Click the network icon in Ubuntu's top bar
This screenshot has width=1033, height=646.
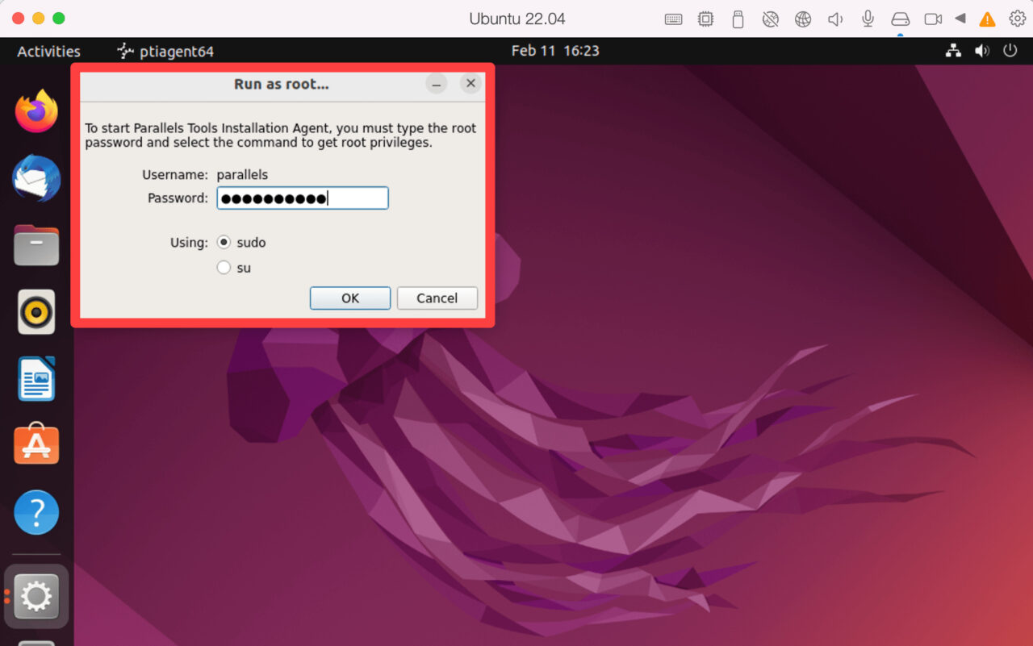(953, 51)
